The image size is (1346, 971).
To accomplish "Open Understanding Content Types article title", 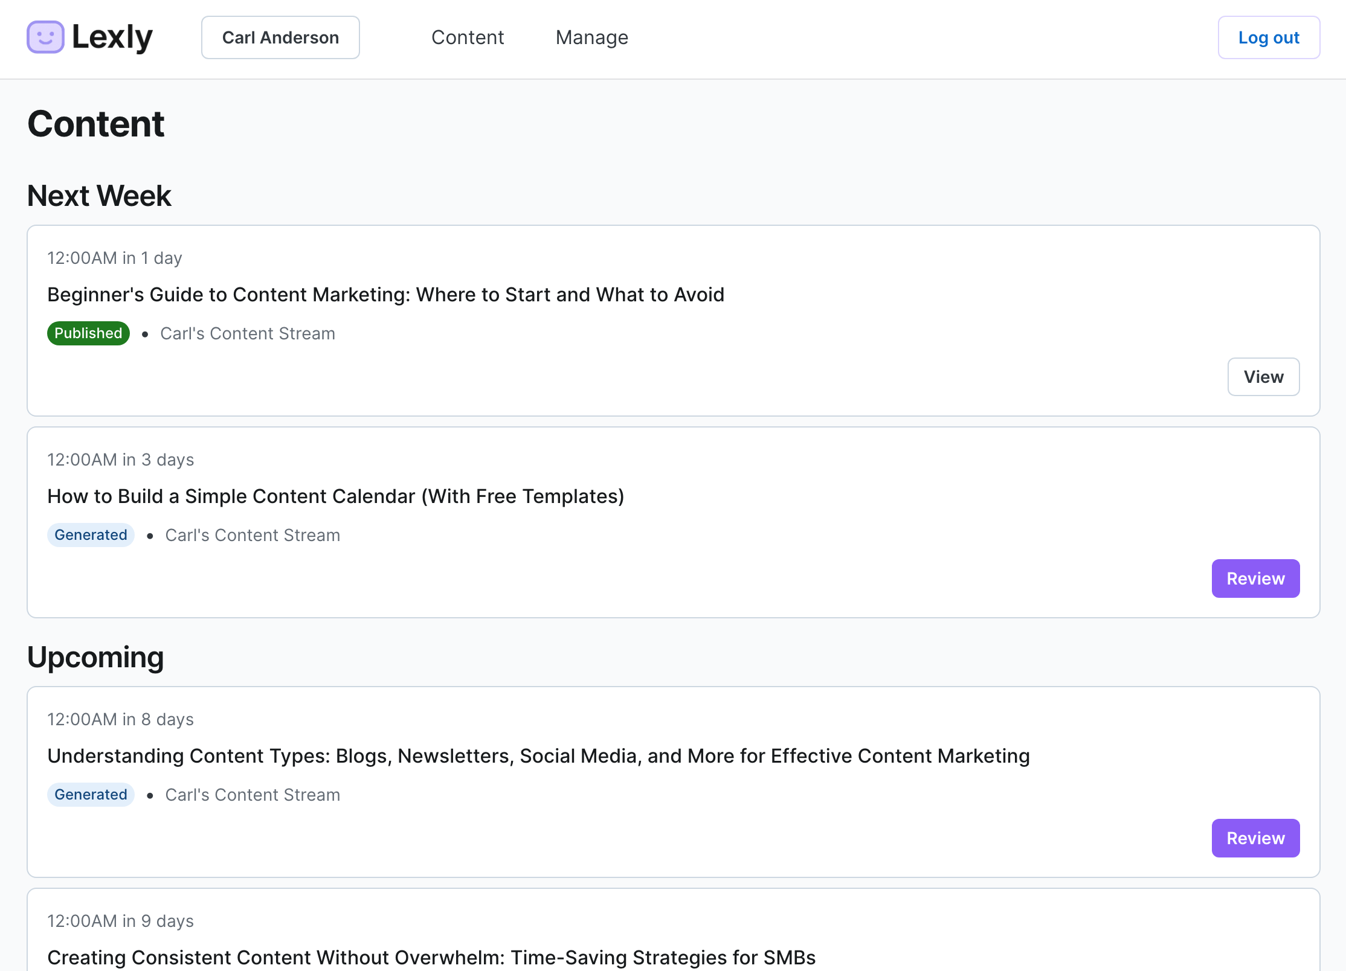I will tap(538, 756).
